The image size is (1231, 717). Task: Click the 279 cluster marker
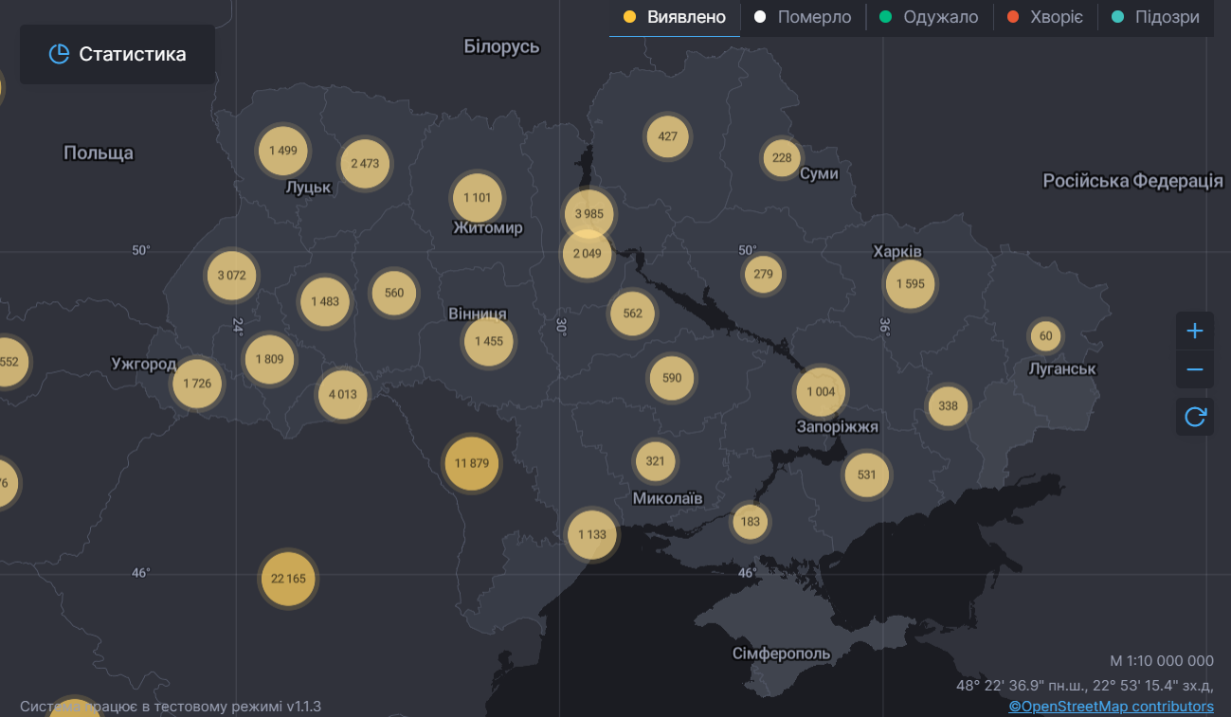click(x=764, y=274)
